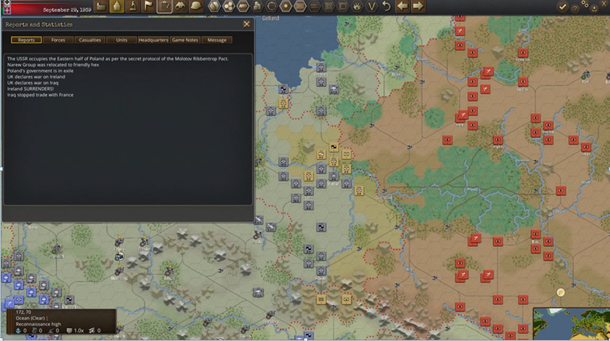This screenshot has height=341, width=610.
Task: Click 'Narew Group was relocated to friendly hex'
Action: point(53,65)
